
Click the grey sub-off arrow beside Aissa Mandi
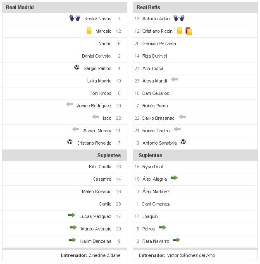click(x=174, y=80)
